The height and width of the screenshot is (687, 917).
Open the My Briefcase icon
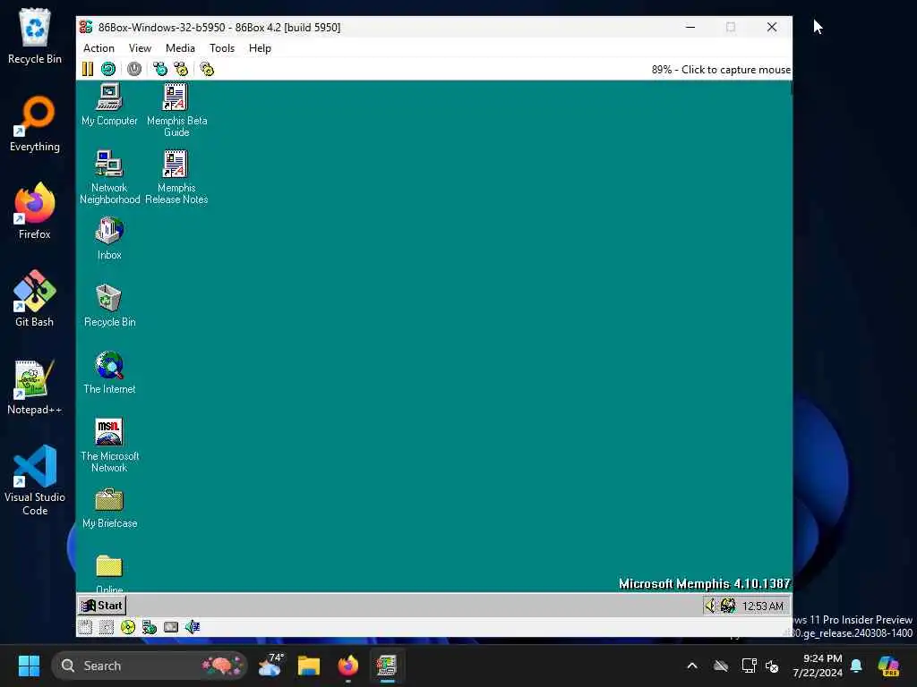tap(109, 507)
